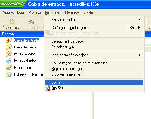Select Itens enviados folder label
This screenshot has width=151, height=119.
coord(25,54)
